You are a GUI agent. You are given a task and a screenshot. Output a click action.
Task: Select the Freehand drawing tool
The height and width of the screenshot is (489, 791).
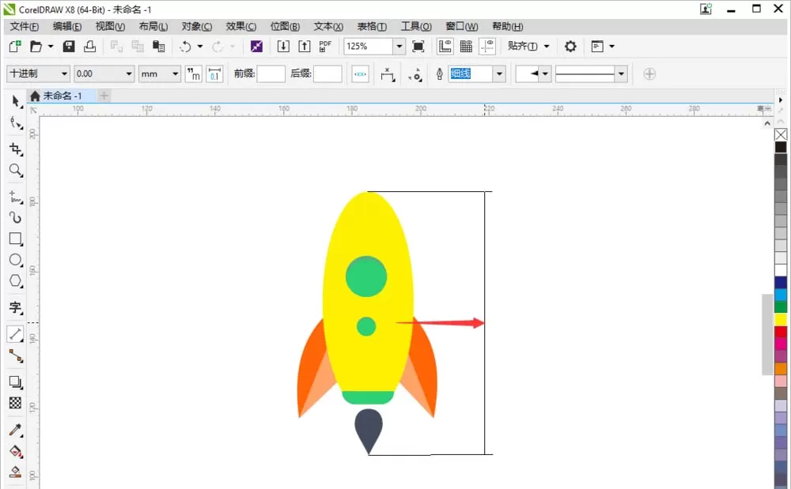[16, 197]
